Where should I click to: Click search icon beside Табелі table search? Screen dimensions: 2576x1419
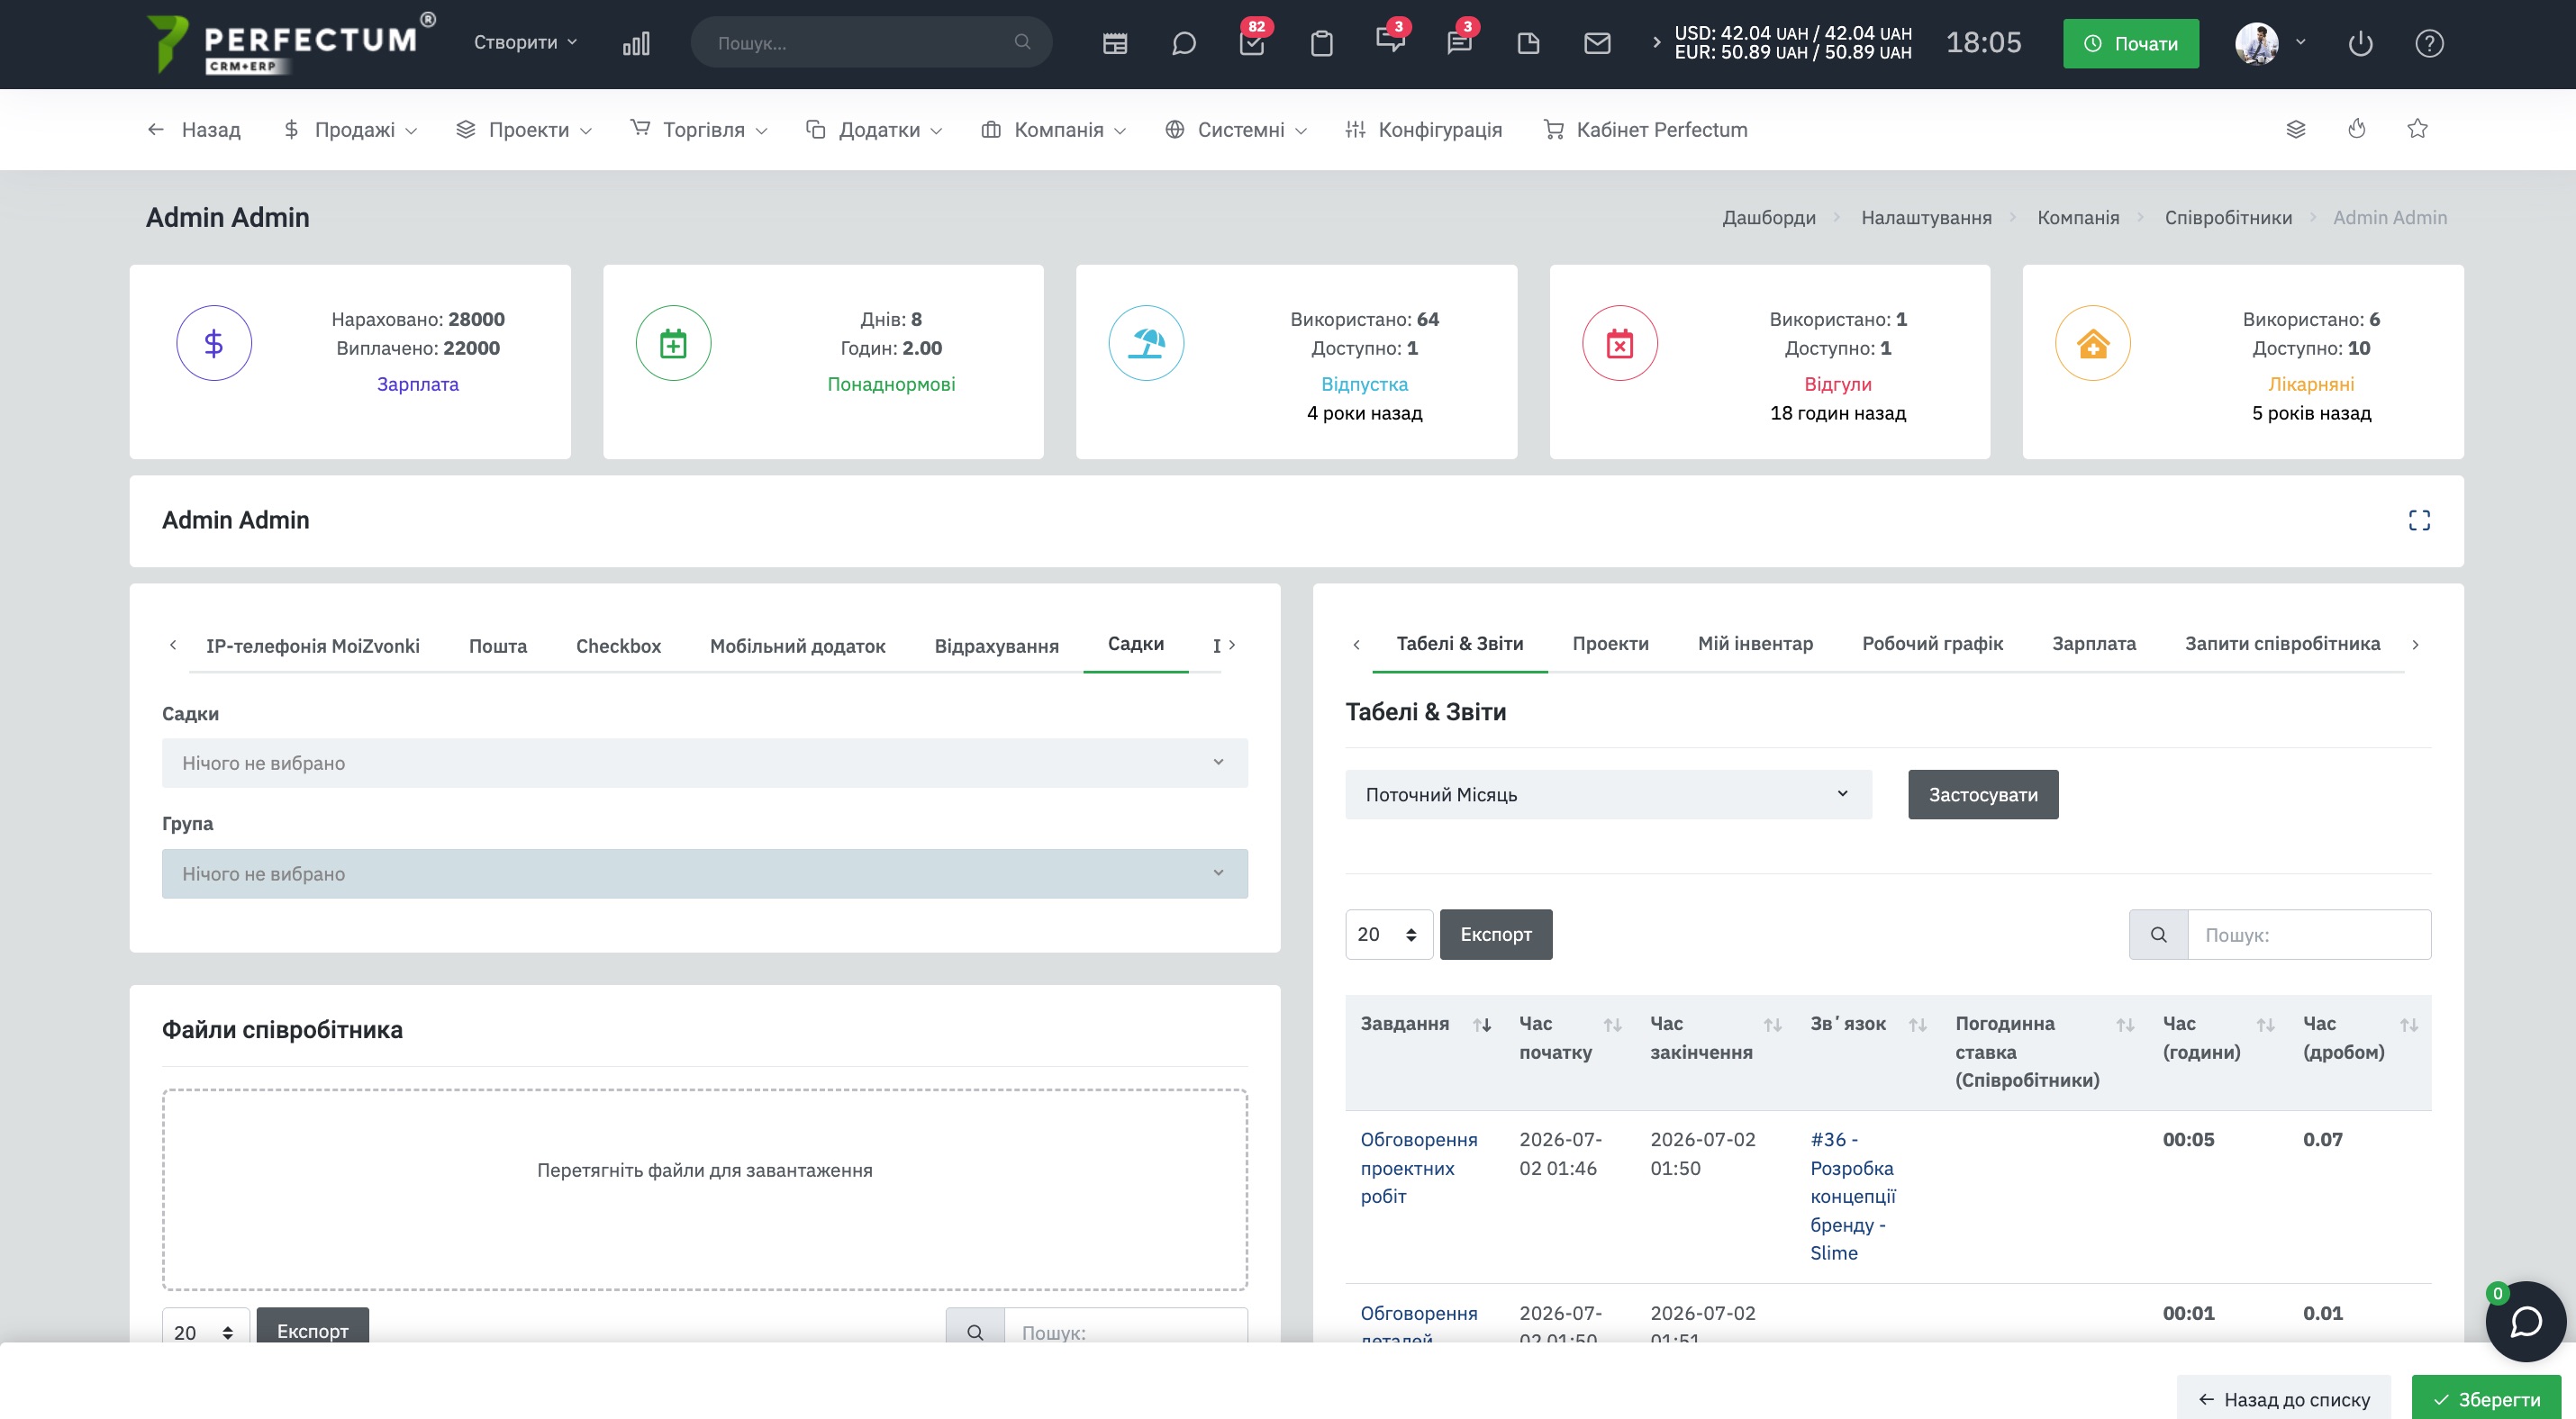[2158, 935]
